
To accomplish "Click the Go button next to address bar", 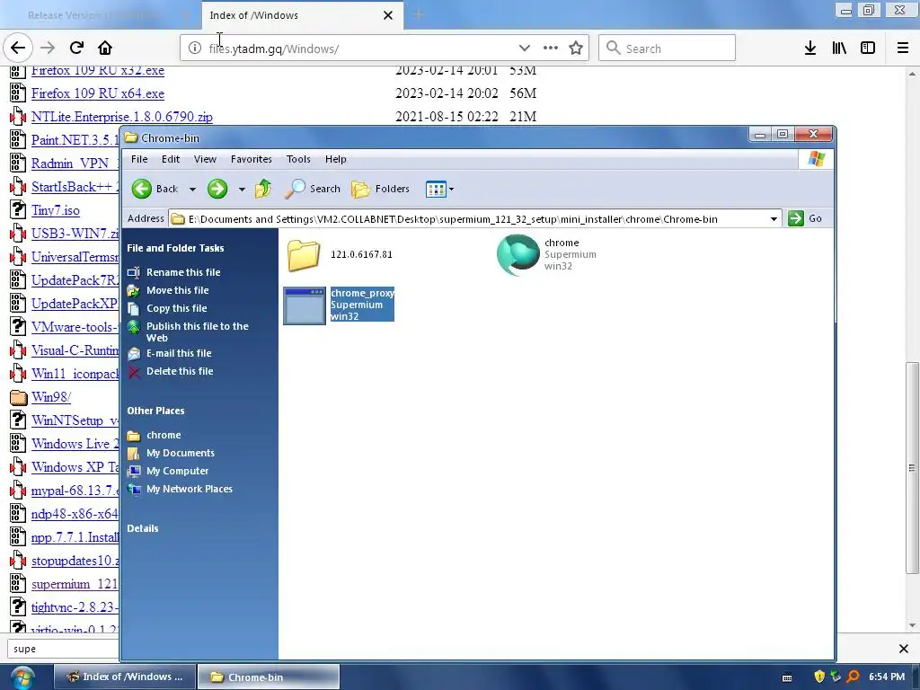I will (x=805, y=218).
